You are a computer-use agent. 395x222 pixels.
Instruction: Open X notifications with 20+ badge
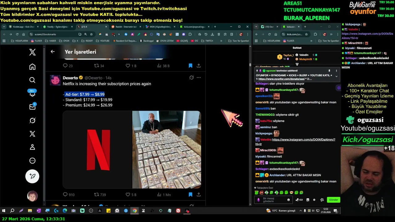(32, 93)
